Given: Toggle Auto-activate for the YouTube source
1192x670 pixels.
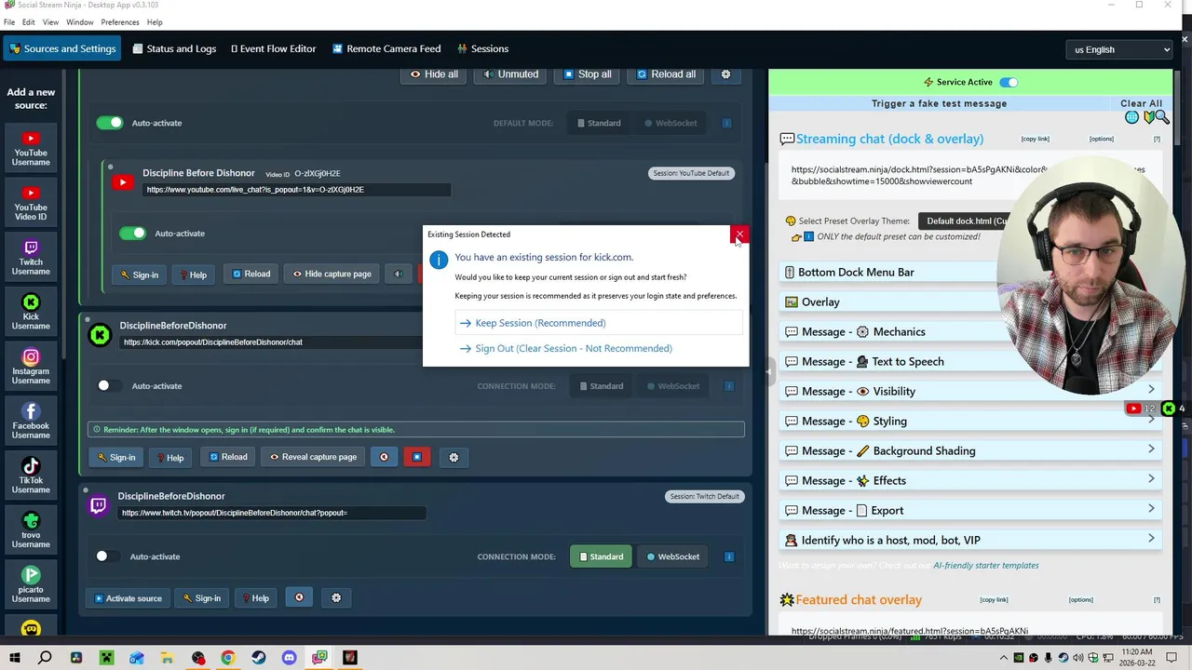Looking at the screenshot, I should (x=132, y=234).
